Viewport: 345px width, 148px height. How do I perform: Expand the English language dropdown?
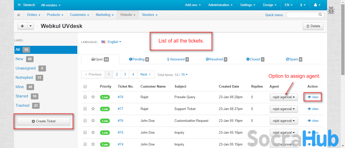(x=114, y=42)
